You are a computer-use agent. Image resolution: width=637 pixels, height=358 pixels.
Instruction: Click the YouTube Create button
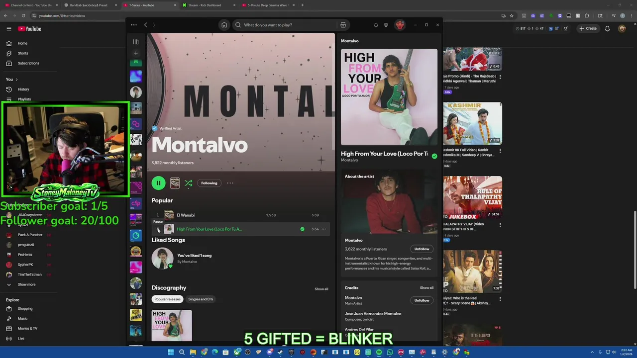click(588, 29)
